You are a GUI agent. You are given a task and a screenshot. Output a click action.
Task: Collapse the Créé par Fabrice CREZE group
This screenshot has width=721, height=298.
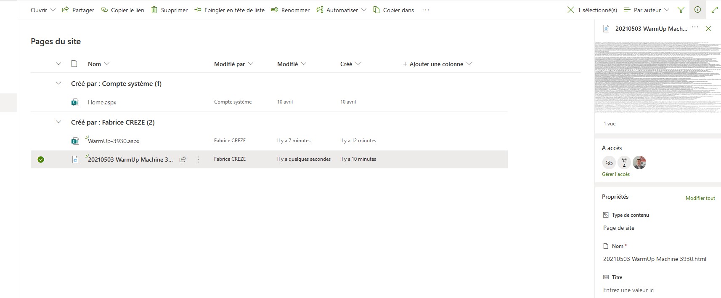tap(58, 122)
